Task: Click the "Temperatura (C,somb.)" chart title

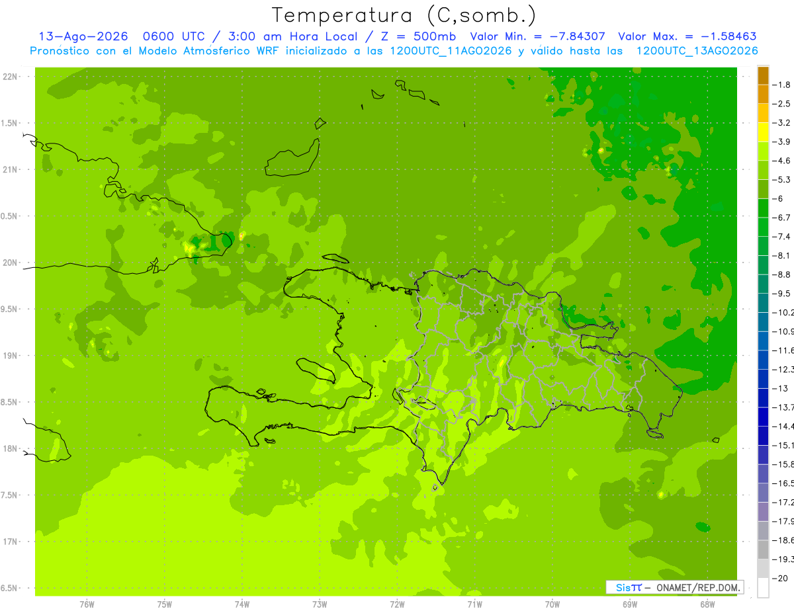Action: point(404,15)
